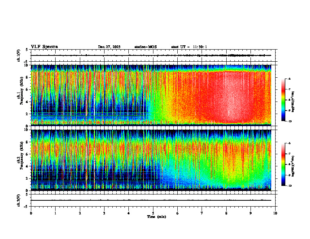310x239 pixels.
Task: Click the "-8" label on ch.1 color scale
Action: pos(289,100)
